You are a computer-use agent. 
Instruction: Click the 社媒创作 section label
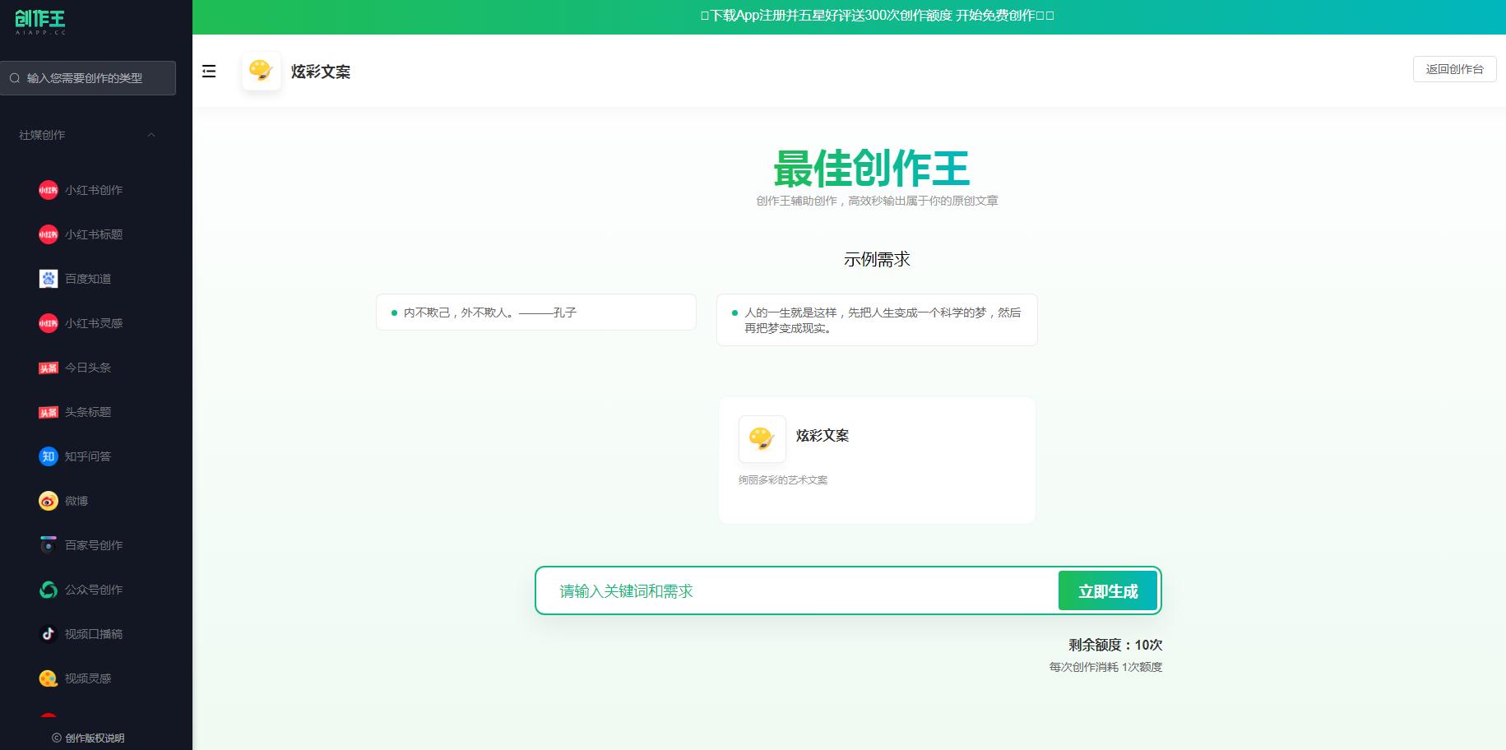[x=42, y=135]
